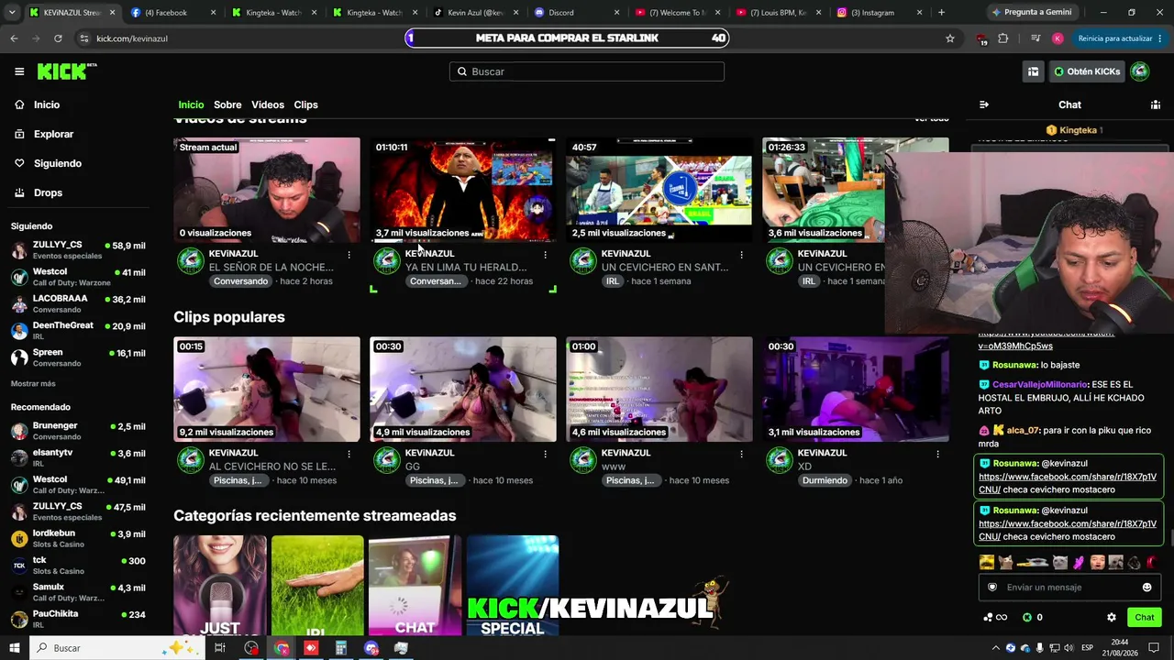Click the chat identity badge icon

[991, 588]
